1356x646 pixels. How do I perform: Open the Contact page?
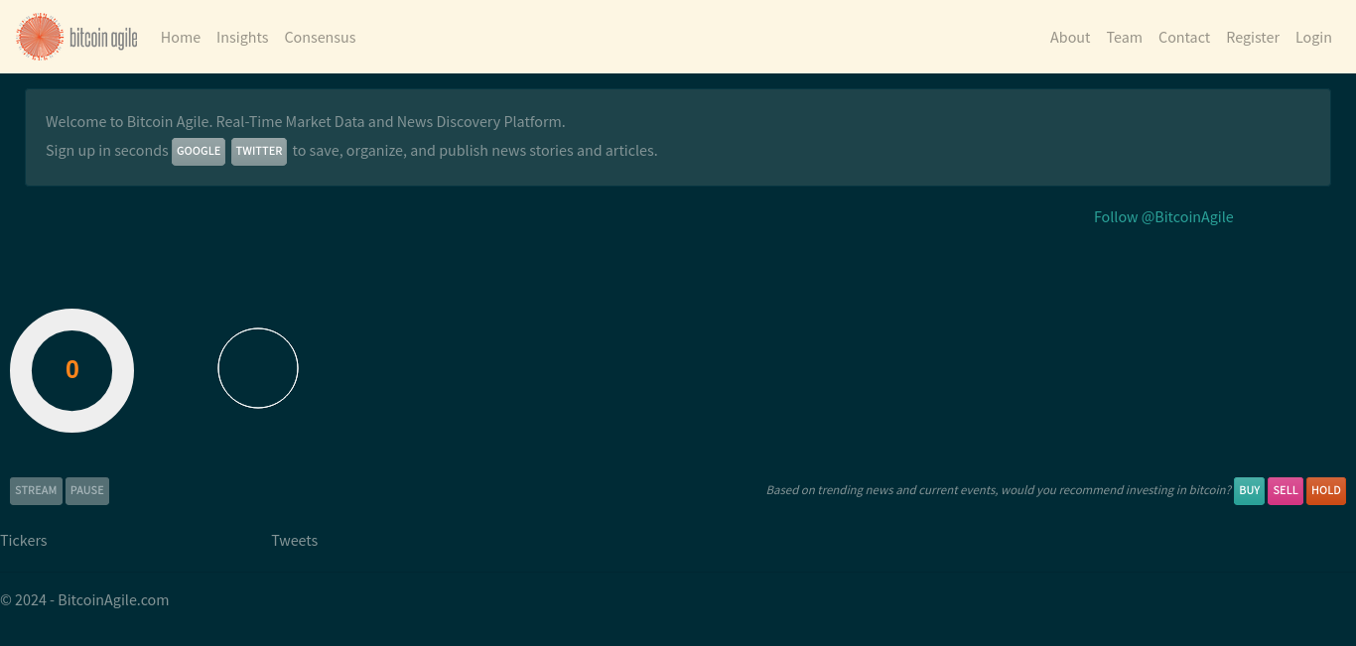1184,37
